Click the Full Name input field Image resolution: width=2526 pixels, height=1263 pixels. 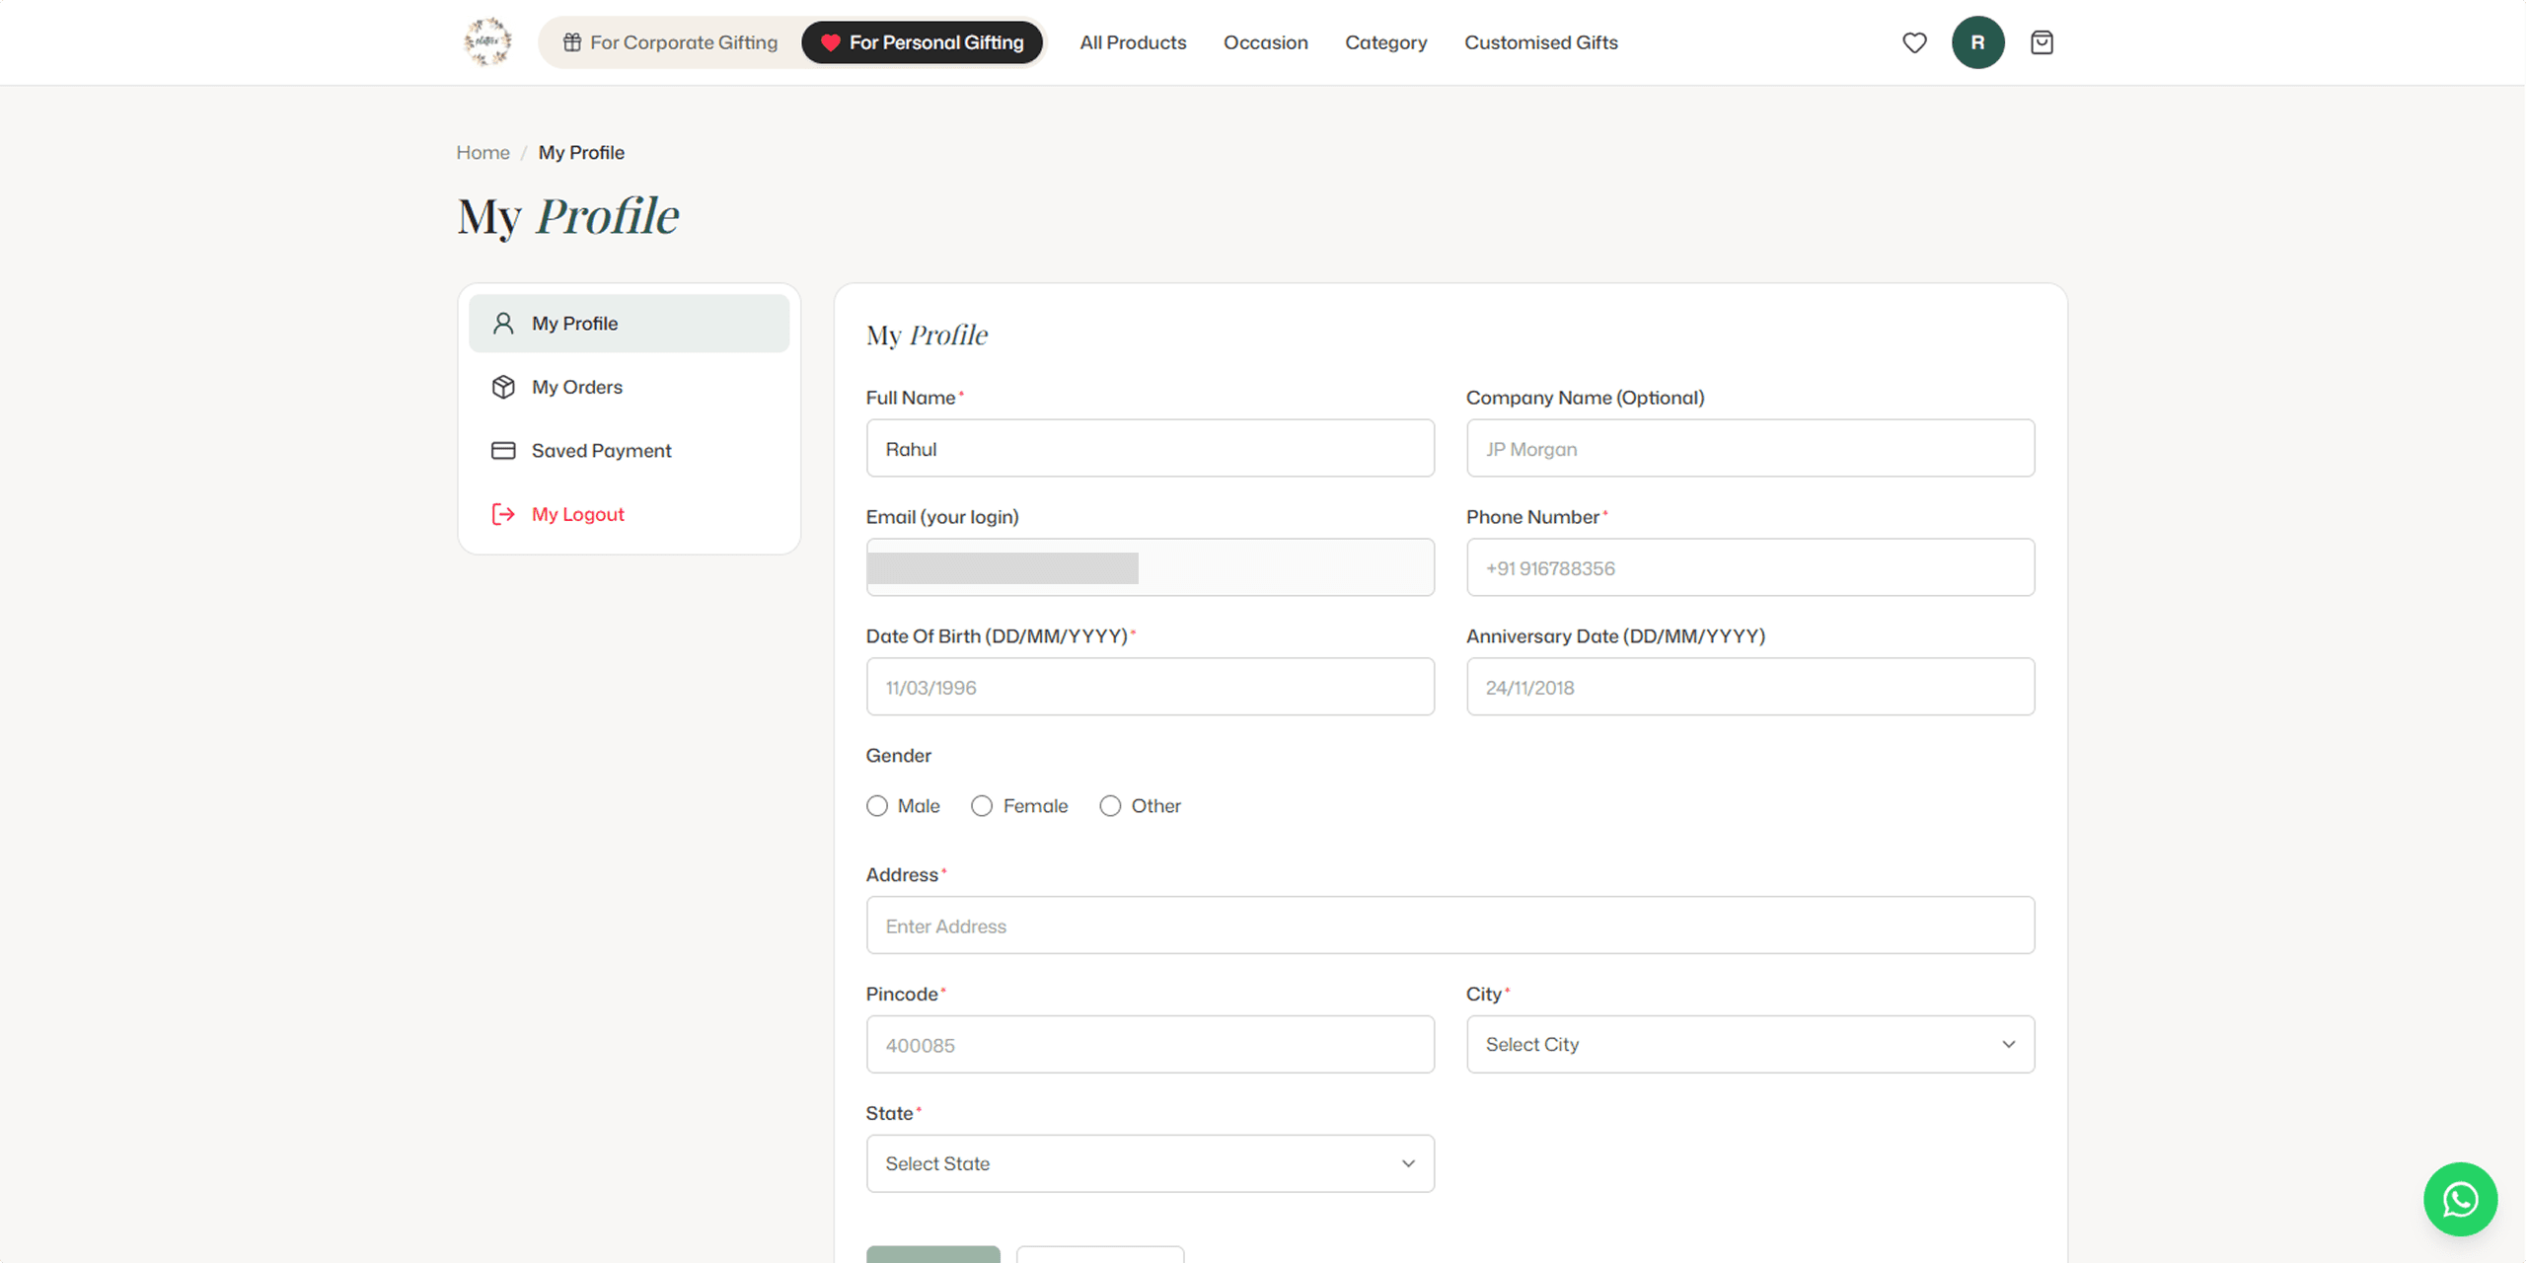coord(1151,448)
